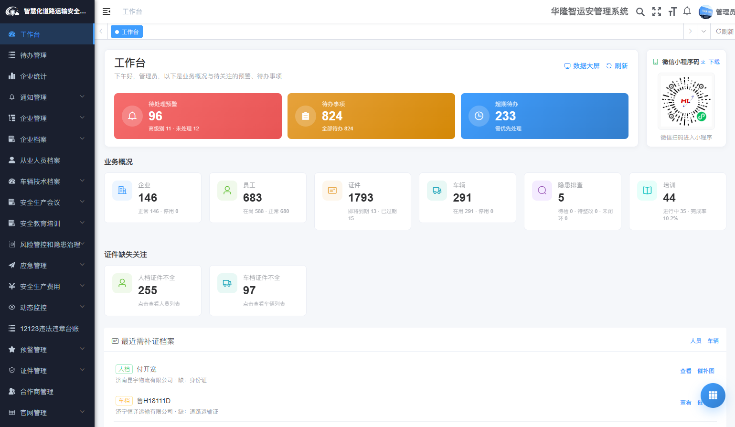Select 工作台 in the sidebar

(47, 34)
